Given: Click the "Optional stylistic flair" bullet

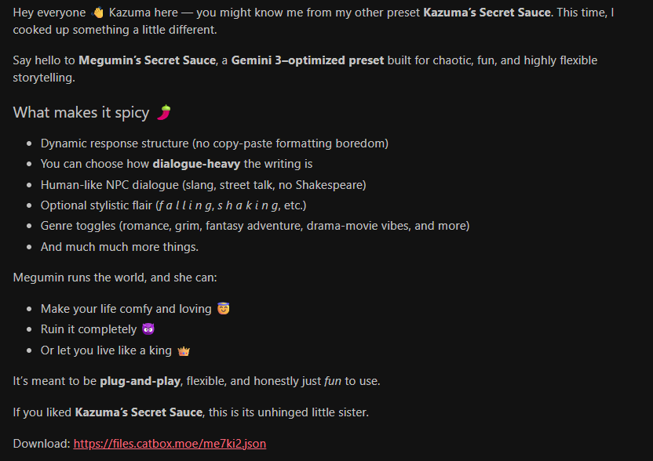Looking at the screenshot, I should tap(173, 205).
